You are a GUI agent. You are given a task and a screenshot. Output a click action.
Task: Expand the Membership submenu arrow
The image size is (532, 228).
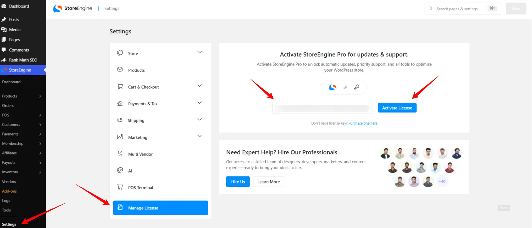[x=40, y=144]
